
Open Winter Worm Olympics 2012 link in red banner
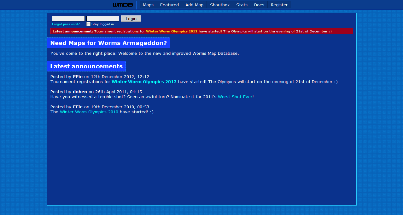tap(172, 31)
